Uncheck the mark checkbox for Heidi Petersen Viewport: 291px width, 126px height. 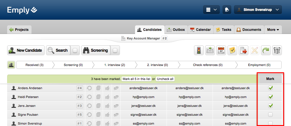pyautogui.click(x=270, y=97)
